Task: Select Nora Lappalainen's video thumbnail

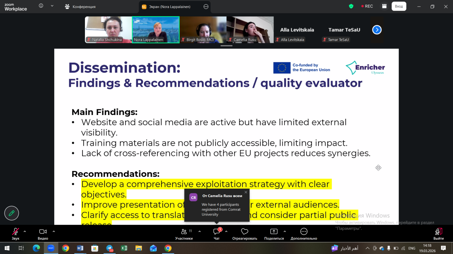Action: [x=156, y=29]
